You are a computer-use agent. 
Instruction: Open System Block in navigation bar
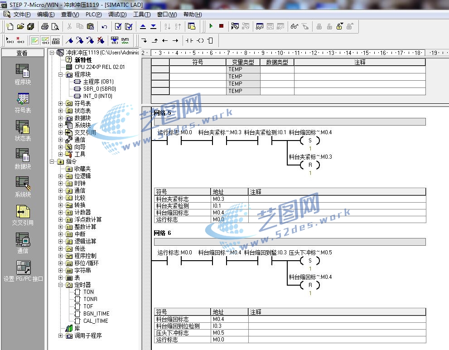pos(23,187)
